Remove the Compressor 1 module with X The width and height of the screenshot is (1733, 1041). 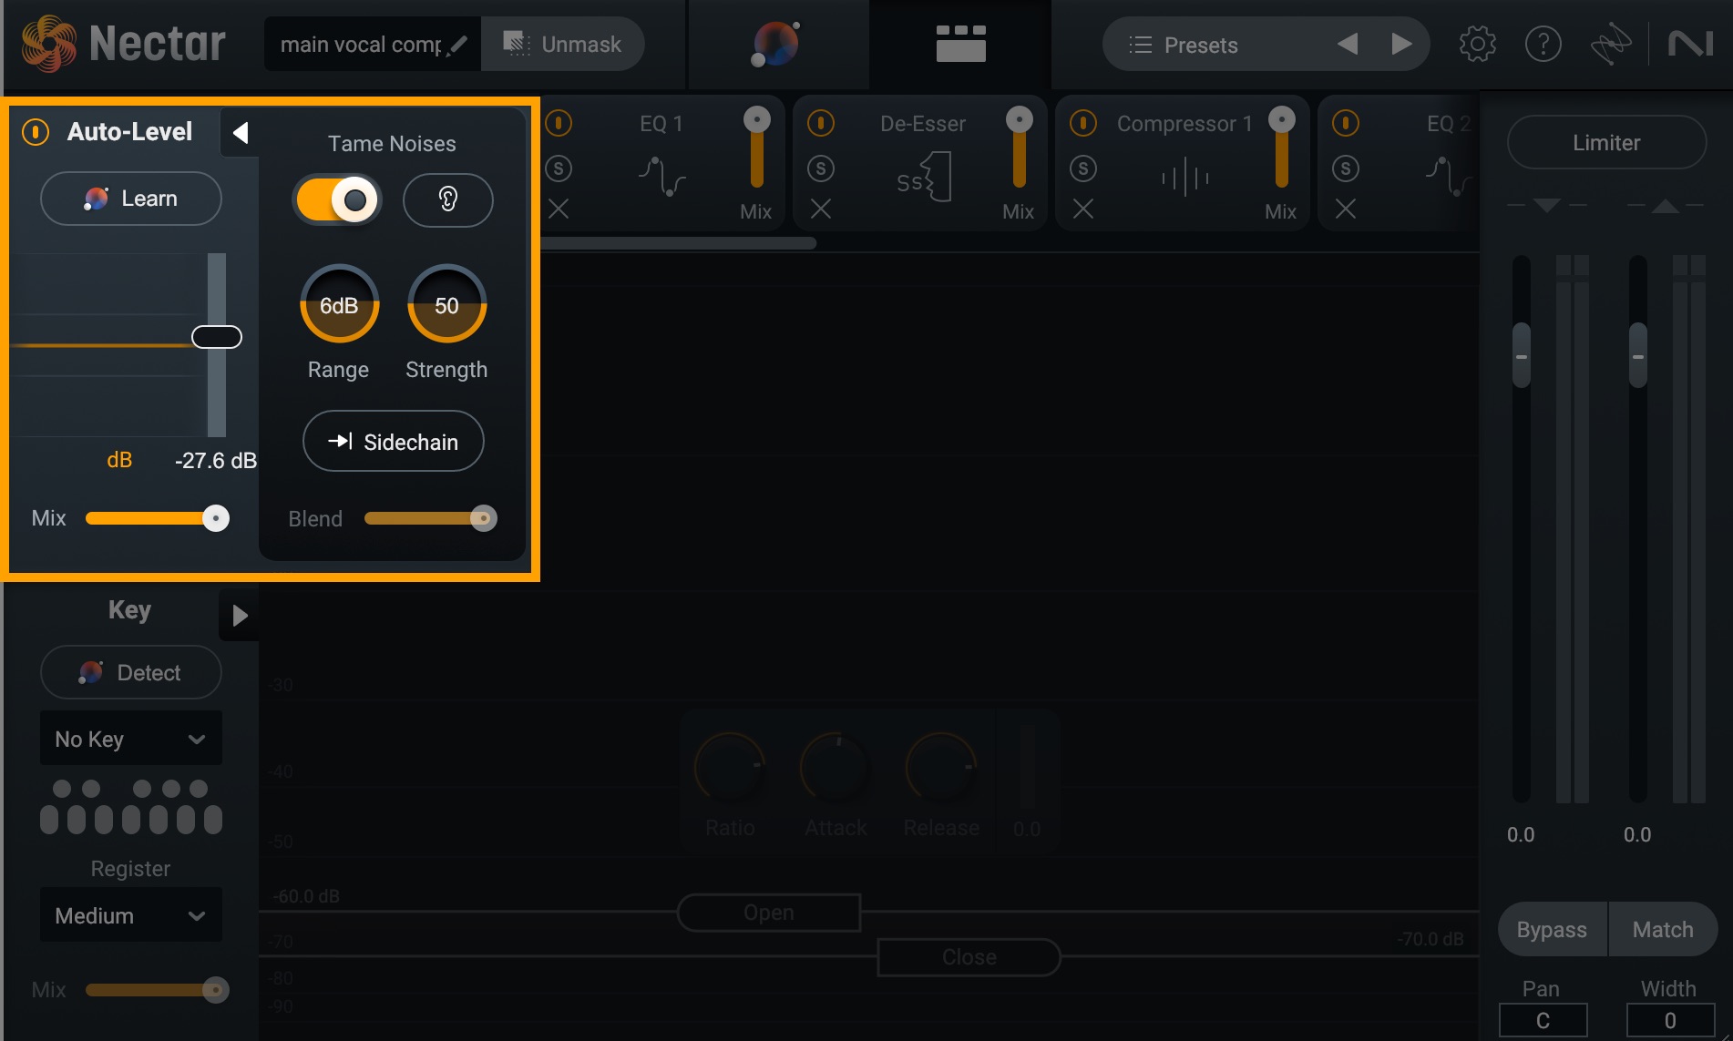pyautogui.click(x=1082, y=209)
